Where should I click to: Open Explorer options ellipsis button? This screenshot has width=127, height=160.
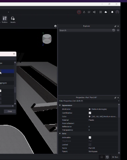tap(118, 30)
